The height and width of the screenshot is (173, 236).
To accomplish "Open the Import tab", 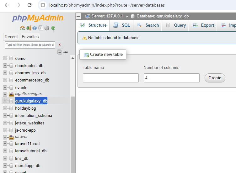I will pos(227,25).
